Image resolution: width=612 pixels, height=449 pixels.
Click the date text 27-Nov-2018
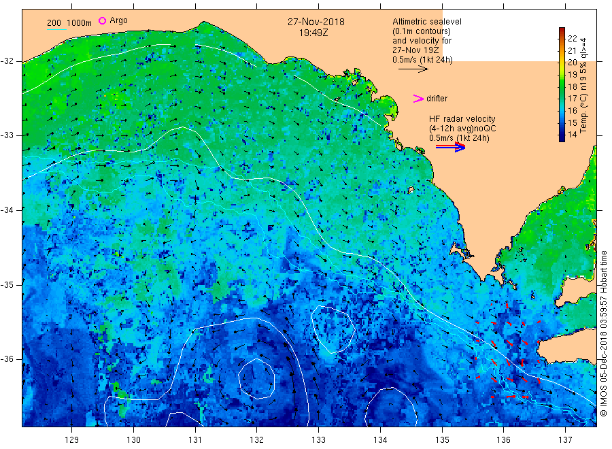(x=316, y=22)
